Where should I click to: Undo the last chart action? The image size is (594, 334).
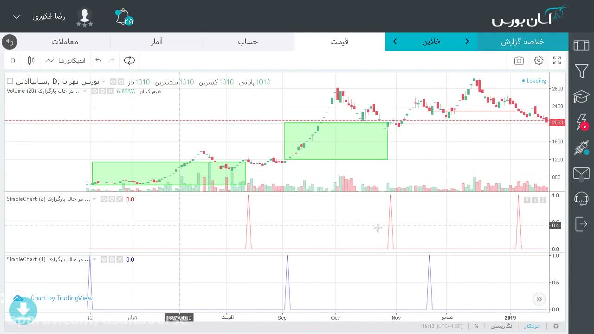[98, 60]
